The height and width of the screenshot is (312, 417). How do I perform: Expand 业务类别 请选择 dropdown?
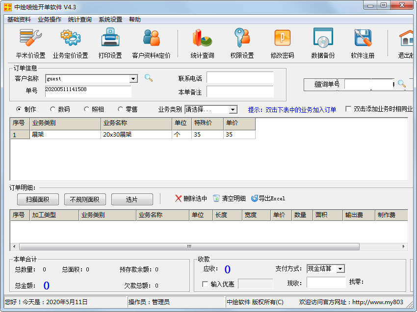pos(233,109)
